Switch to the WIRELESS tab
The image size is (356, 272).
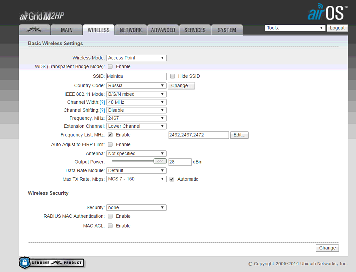coord(99,30)
